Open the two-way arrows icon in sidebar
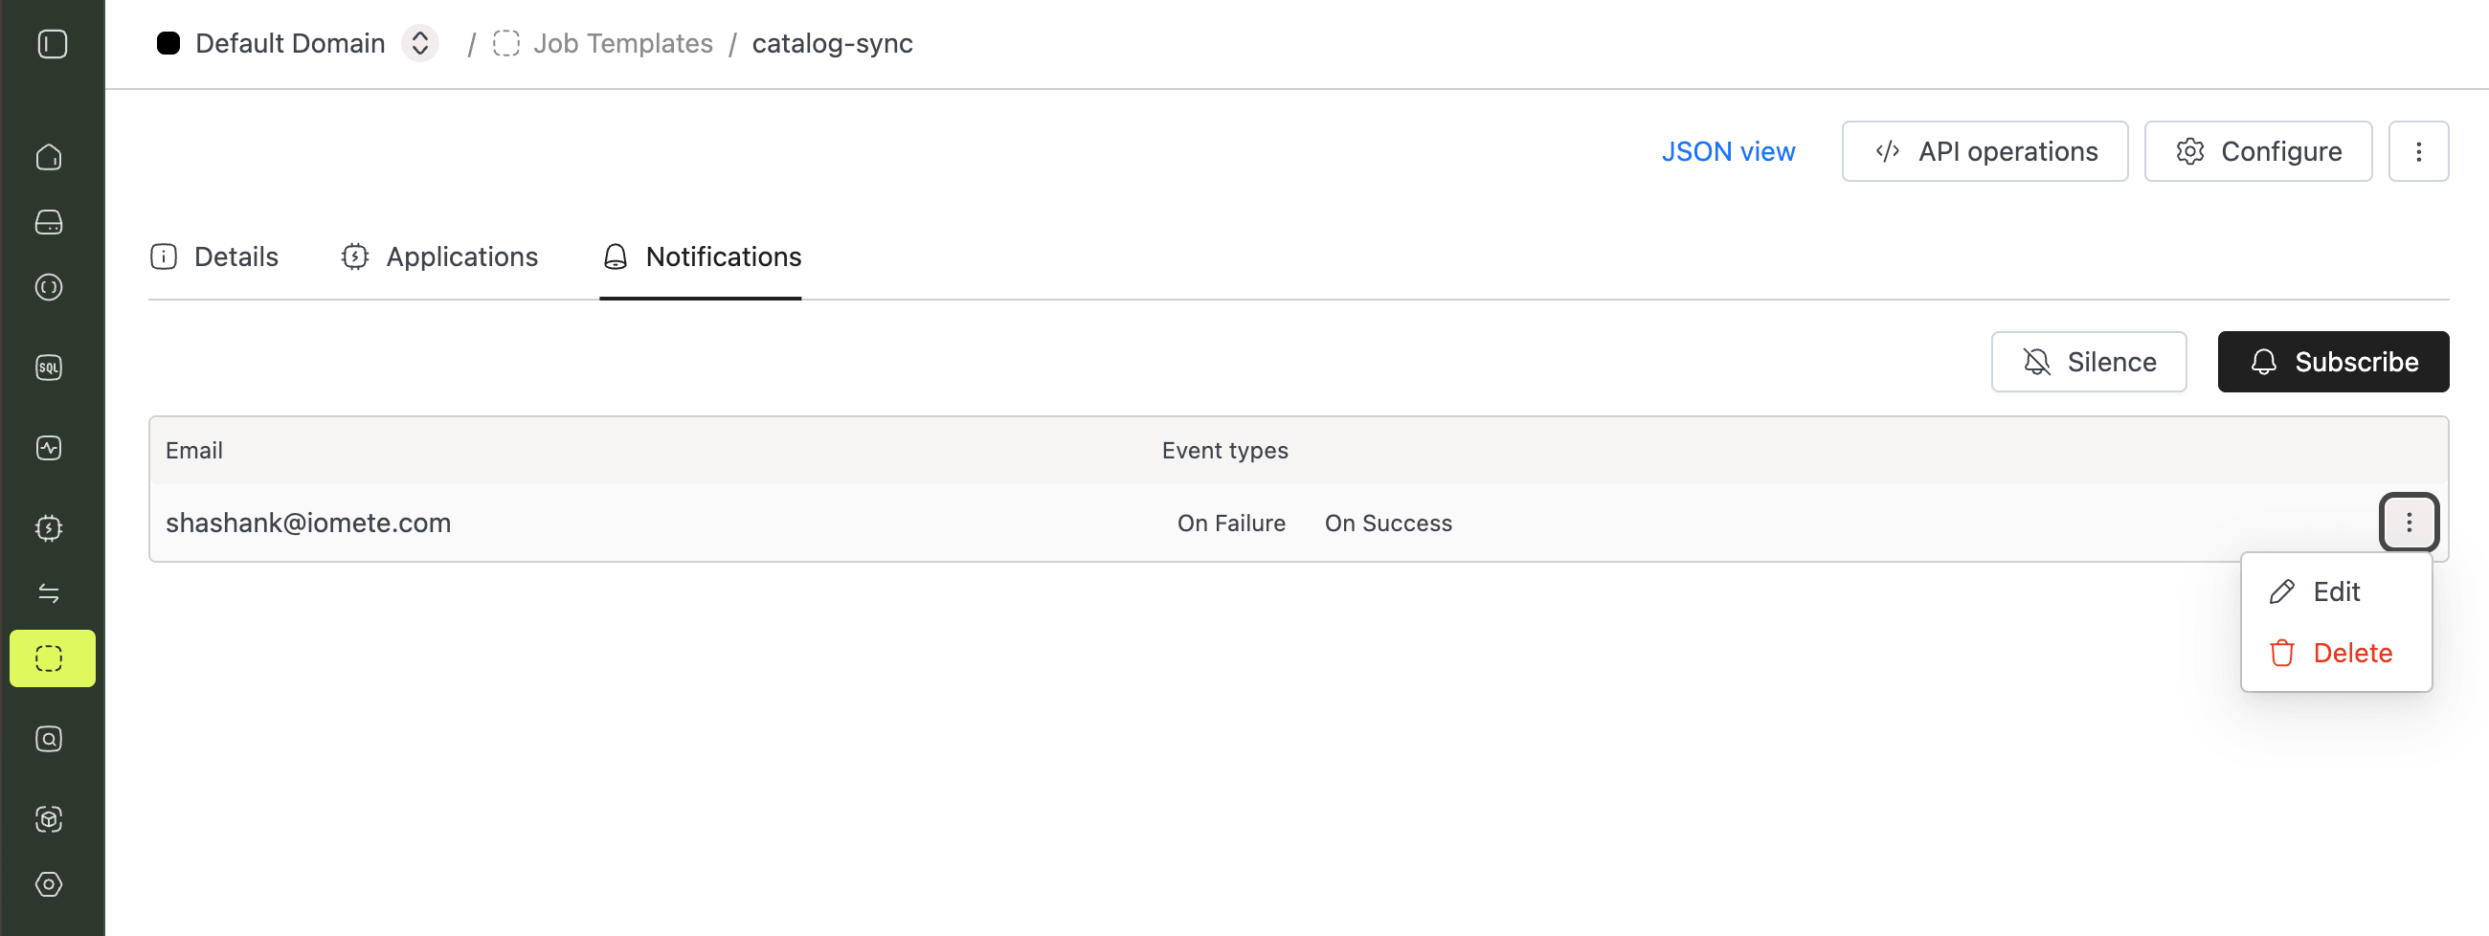Viewport: 2489px width, 936px height. [49, 593]
